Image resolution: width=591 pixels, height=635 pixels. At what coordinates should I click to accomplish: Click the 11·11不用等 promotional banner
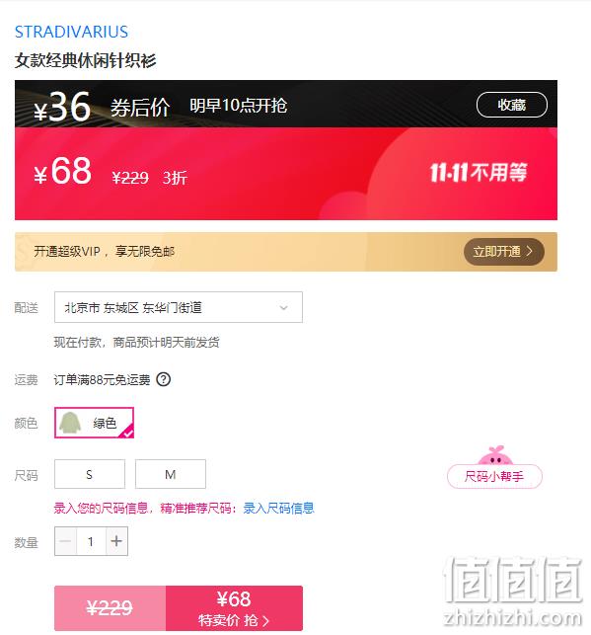479,173
